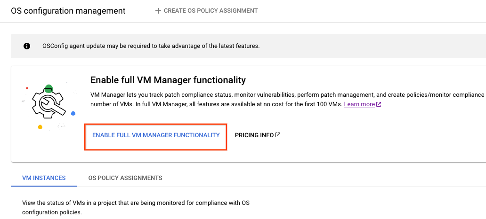Click the plus icon beside Create OS Policy Assignment
Viewport: 486px width, 219px height.
pyautogui.click(x=158, y=11)
